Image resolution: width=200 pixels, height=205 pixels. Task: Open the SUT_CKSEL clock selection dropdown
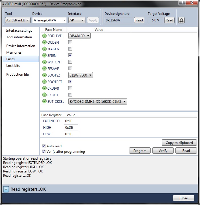[x=98, y=101]
